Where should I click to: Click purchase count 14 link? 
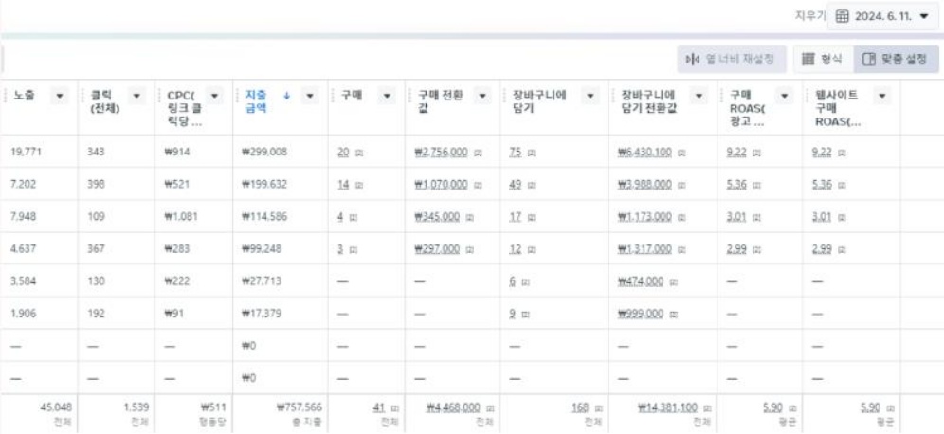click(x=343, y=185)
